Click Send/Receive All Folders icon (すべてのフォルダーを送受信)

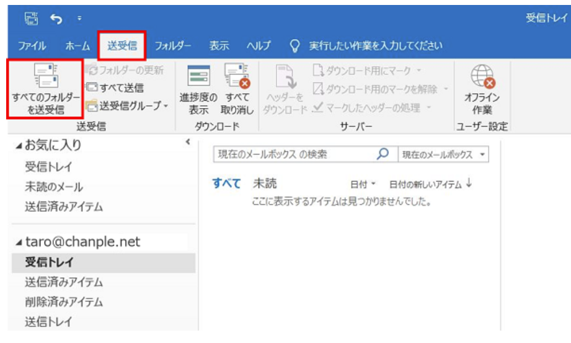[x=45, y=76]
